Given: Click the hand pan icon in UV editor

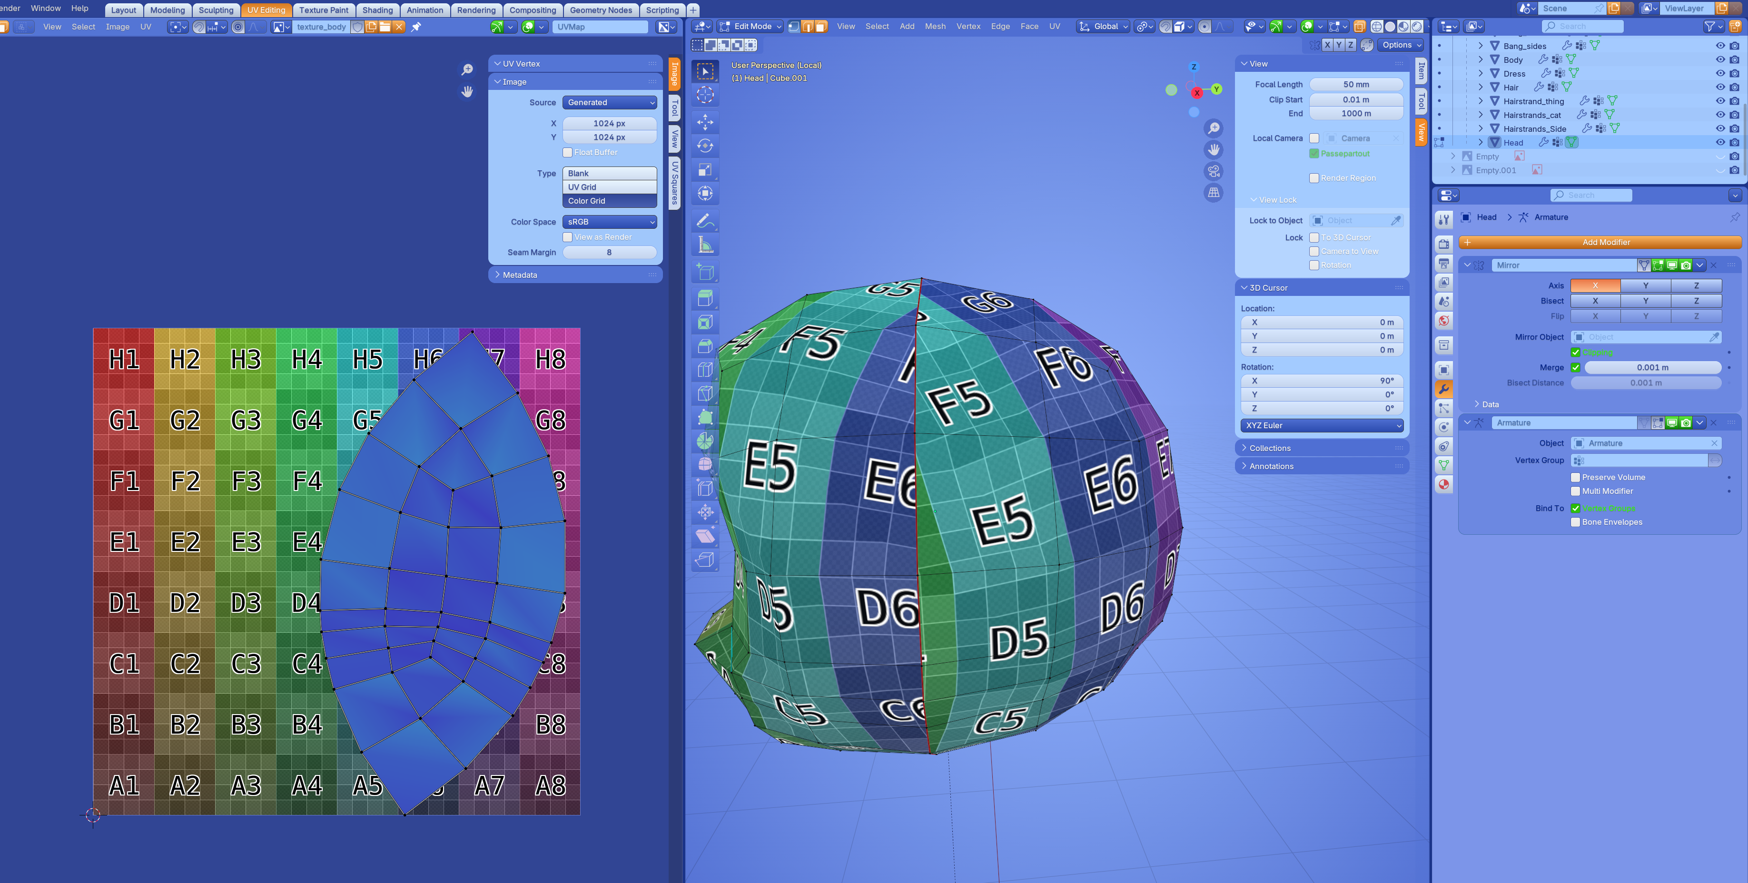Looking at the screenshot, I should coord(467,91).
